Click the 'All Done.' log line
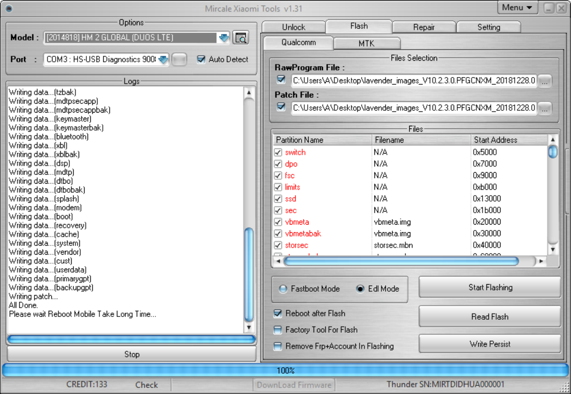The height and width of the screenshot is (394, 571). click(x=23, y=305)
